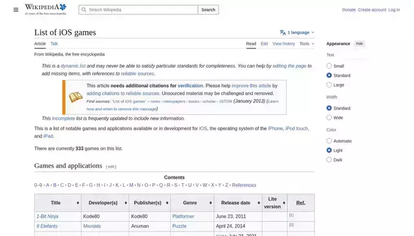The image size is (414, 236).
Task: Jump to contents section M
Action: 131,185
